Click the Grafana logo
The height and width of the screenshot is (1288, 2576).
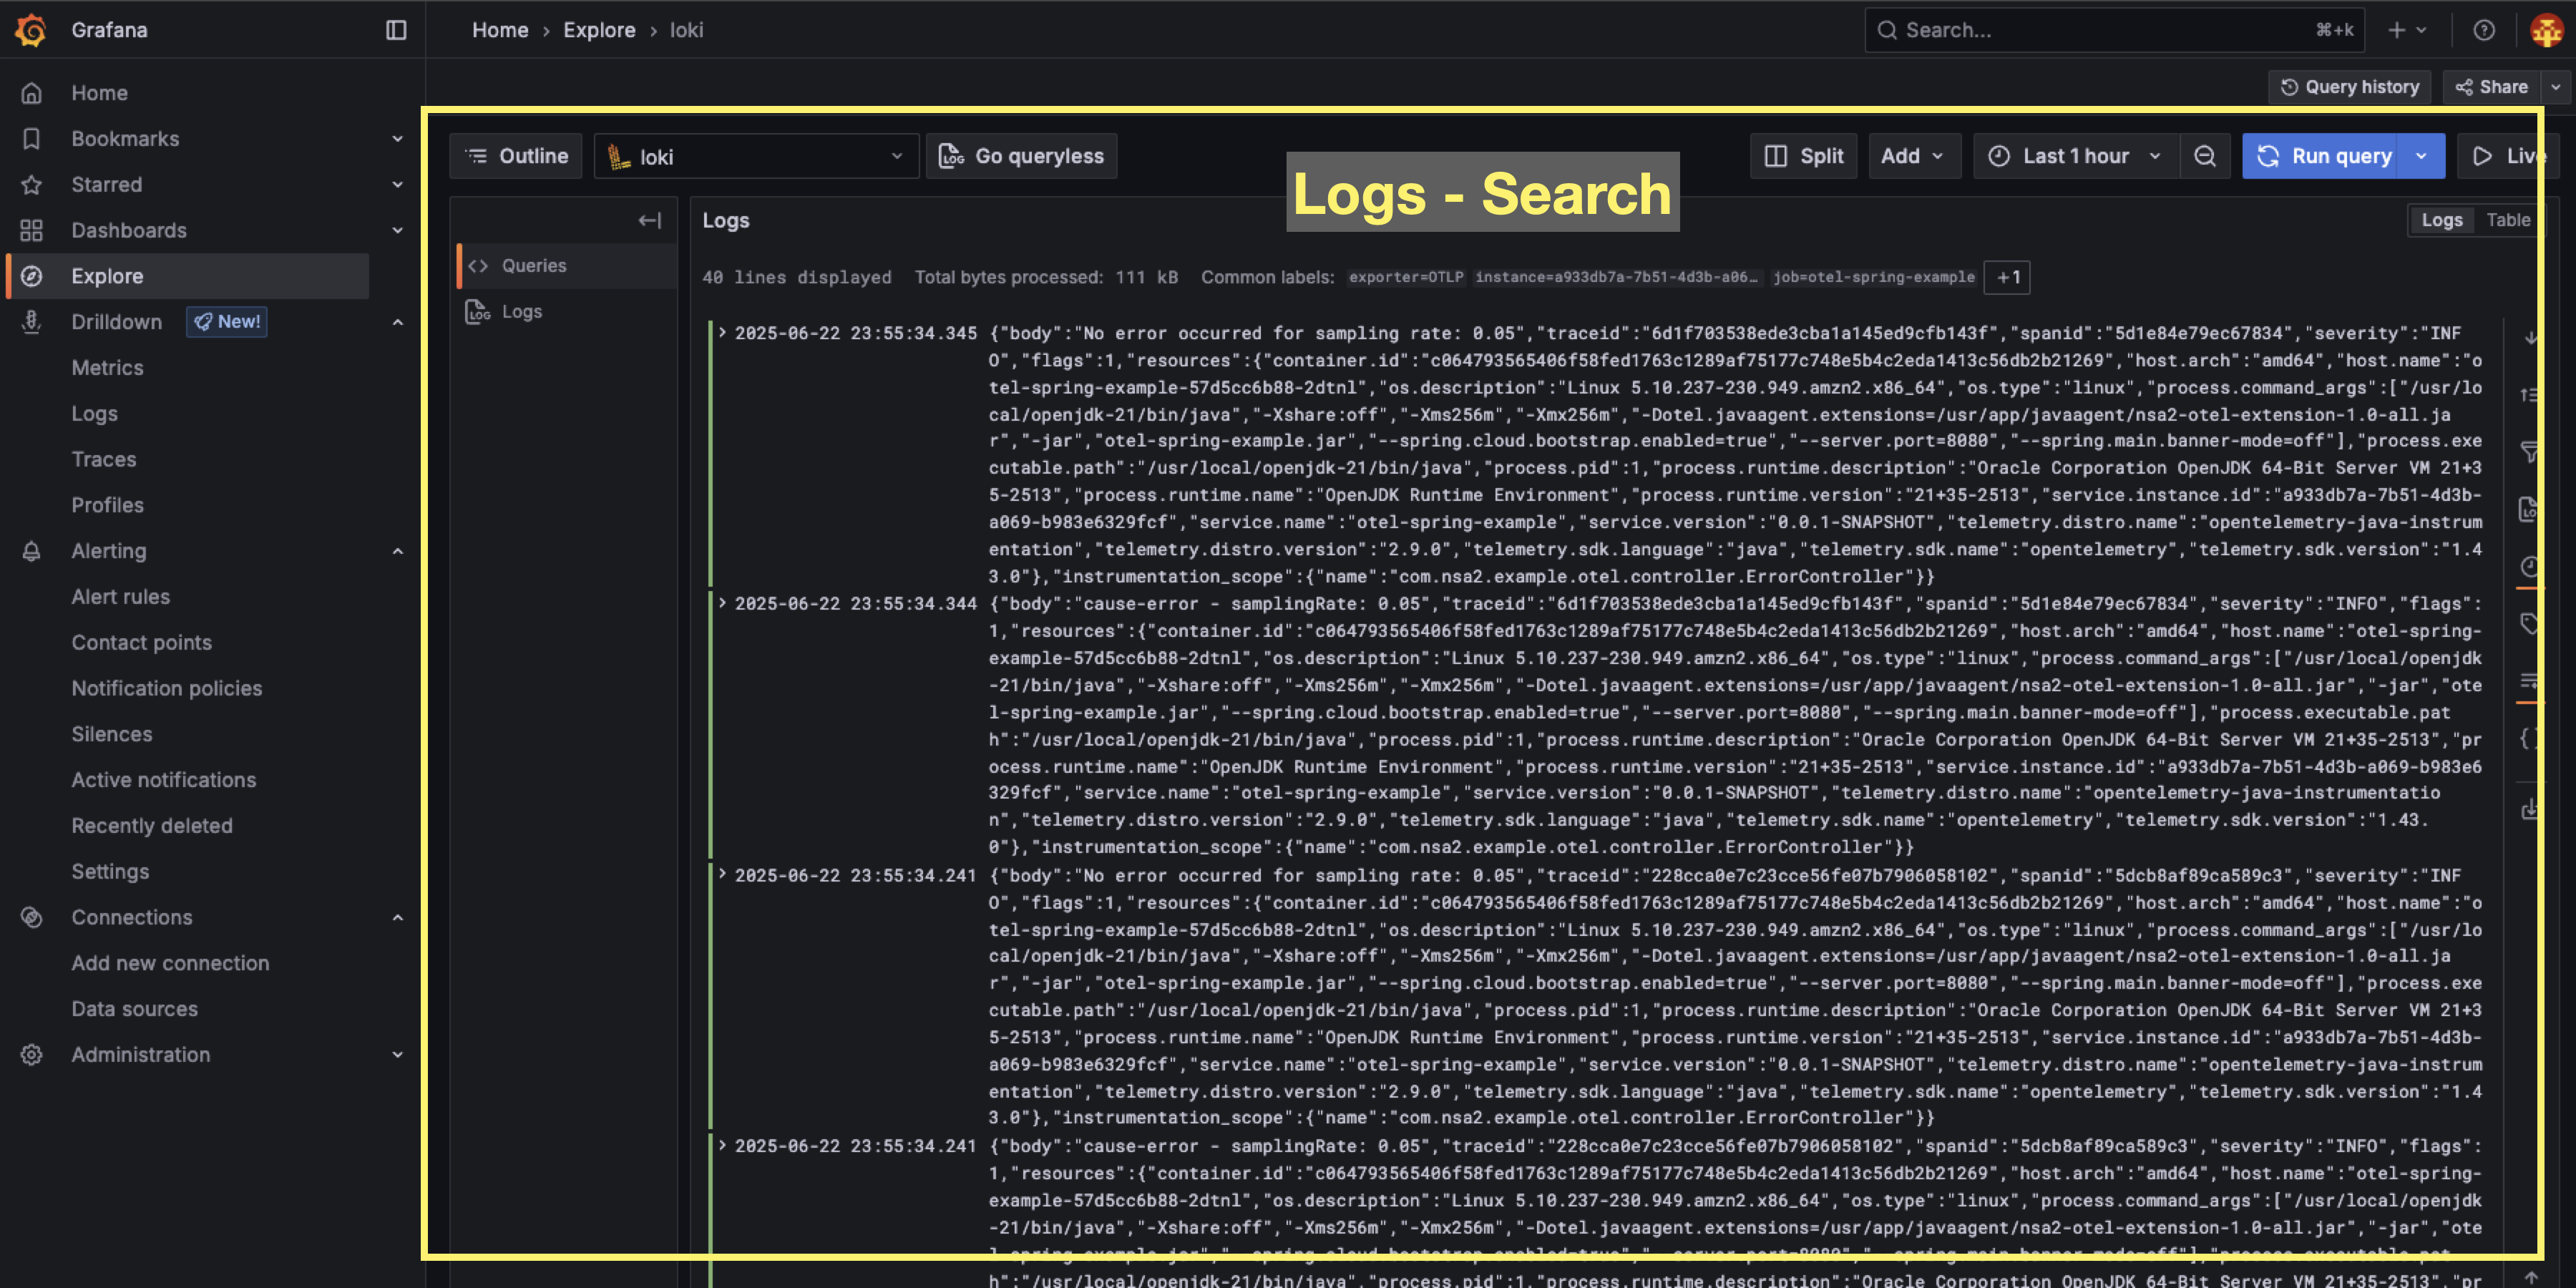click(x=31, y=30)
